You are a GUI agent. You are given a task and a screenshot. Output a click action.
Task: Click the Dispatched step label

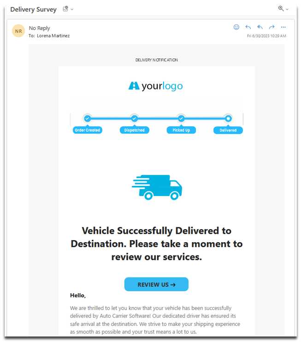pyautogui.click(x=134, y=130)
